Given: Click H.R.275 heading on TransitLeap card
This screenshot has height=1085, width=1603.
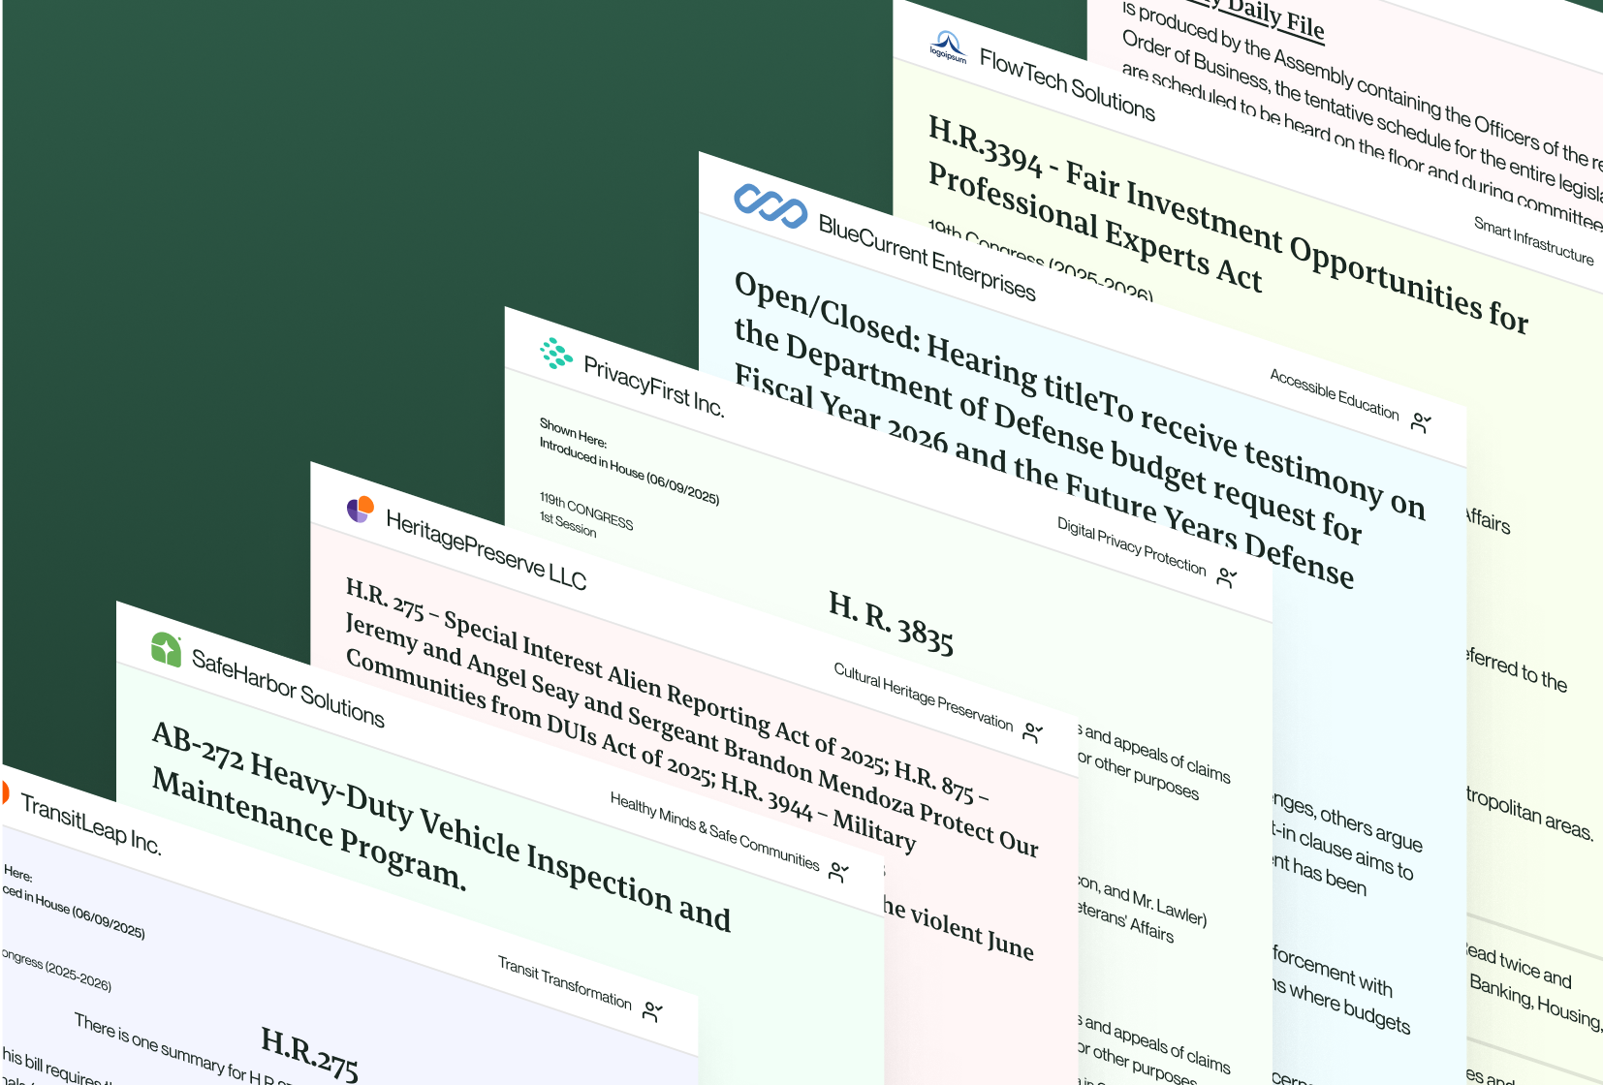Looking at the screenshot, I should pyautogui.click(x=309, y=1053).
